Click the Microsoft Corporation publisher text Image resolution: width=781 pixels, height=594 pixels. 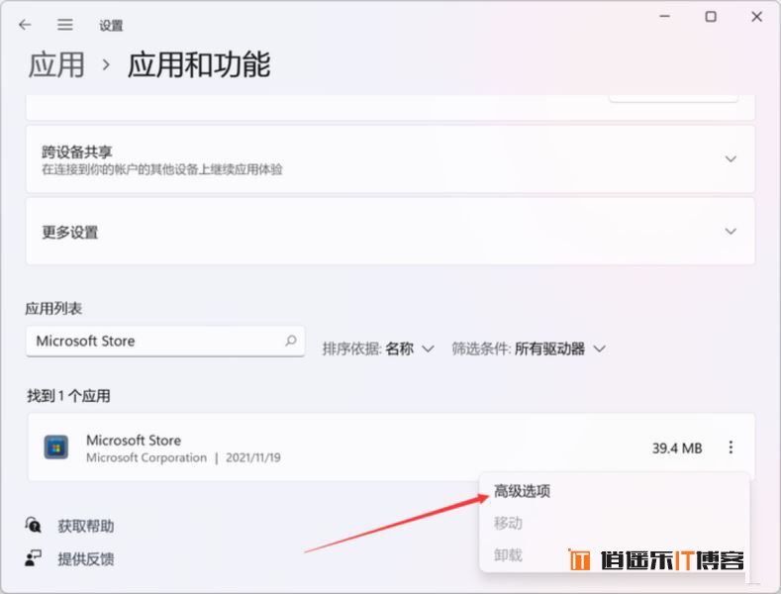point(146,457)
